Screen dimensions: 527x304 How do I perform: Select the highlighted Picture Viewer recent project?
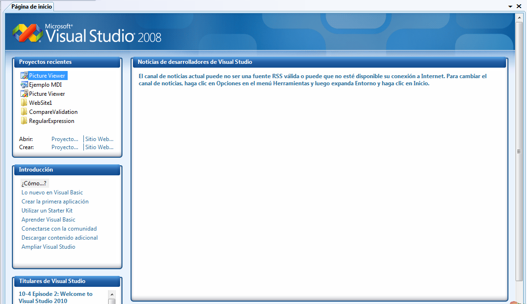(x=47, y=75)
